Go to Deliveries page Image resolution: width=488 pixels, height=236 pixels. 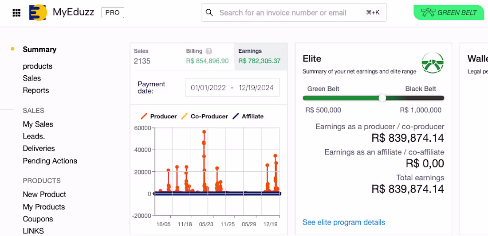point(39,148)
